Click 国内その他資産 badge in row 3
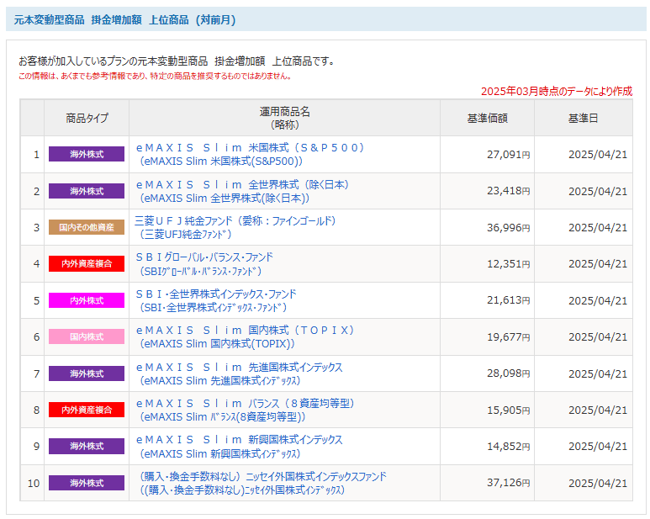Viewport: 650px width, 519px height. (x=87, y=227)
